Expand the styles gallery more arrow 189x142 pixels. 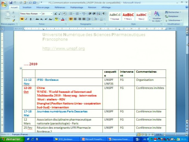pos(149,20)
